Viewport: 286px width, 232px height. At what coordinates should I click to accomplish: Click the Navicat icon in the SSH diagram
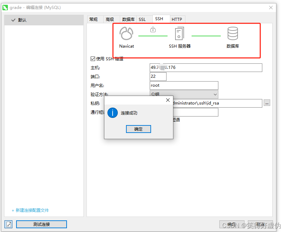pos(126,34)
